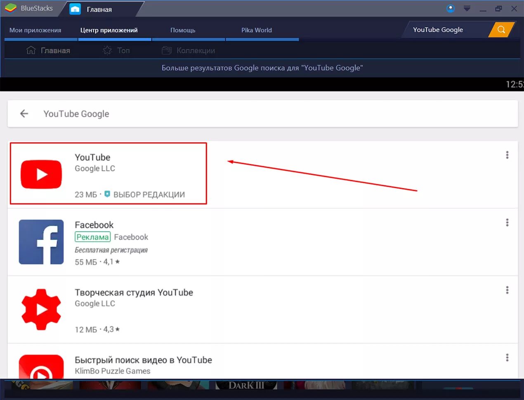The image size is (524, 400).
Task: Open Быстрый поиск видео в YouTube app icon
Action: (41, 367)
